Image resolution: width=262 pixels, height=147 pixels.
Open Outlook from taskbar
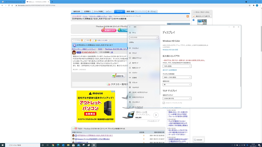pos(63,145)
